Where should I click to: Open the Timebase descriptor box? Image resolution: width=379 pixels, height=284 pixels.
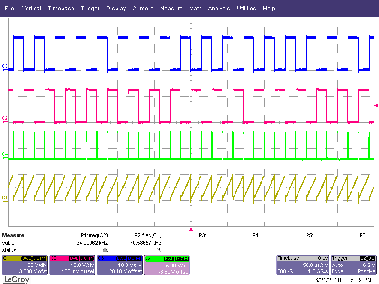[303, 265]
